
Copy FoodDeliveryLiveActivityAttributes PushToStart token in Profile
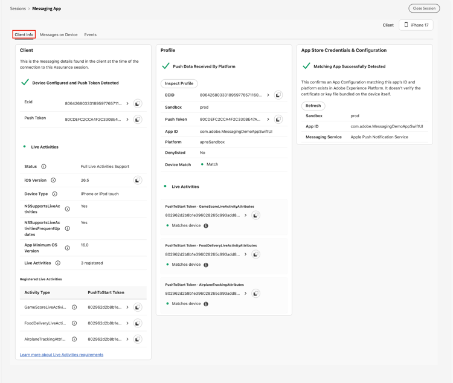pos(255,254)
